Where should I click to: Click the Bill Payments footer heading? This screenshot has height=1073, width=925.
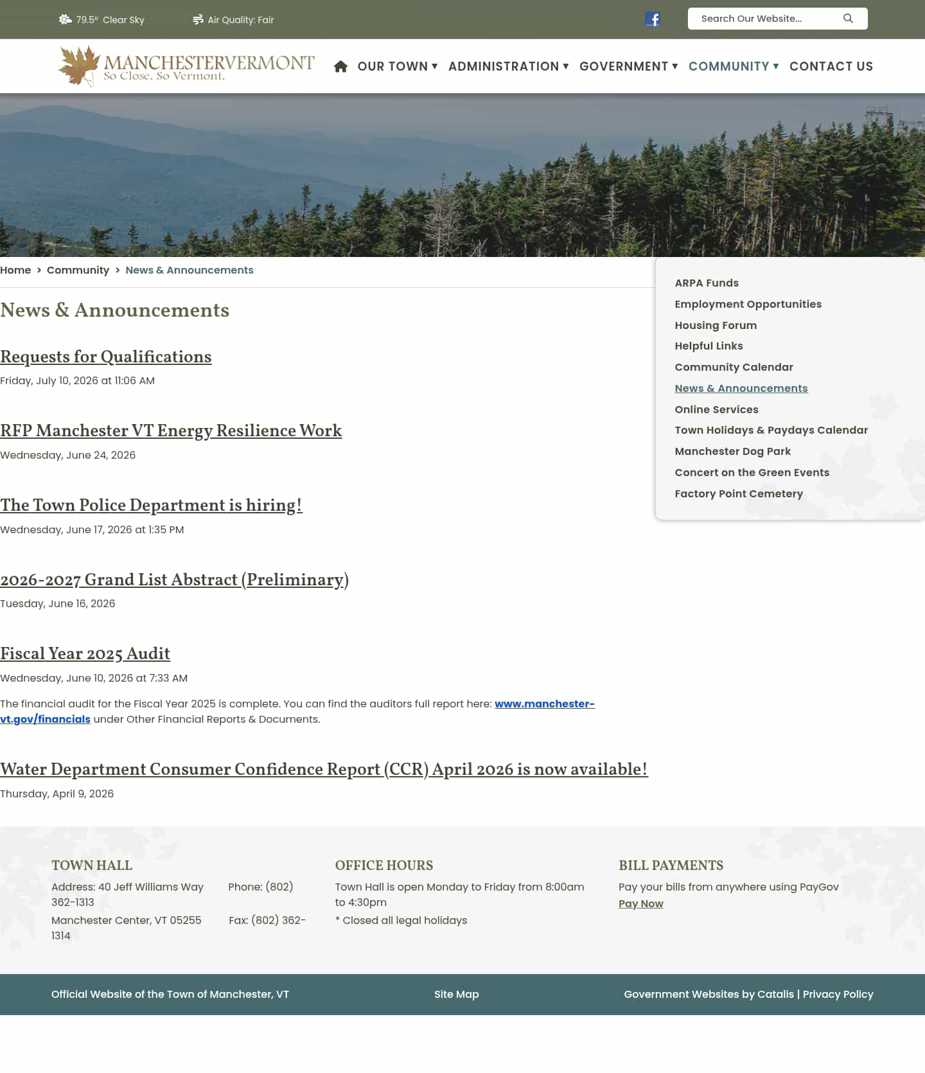tap(671, 865)
